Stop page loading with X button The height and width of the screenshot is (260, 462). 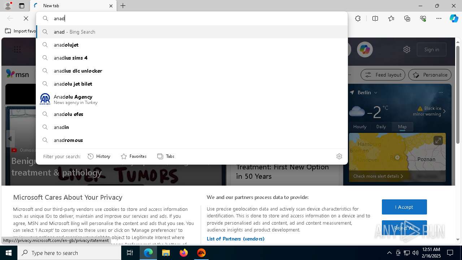[26, 18]
